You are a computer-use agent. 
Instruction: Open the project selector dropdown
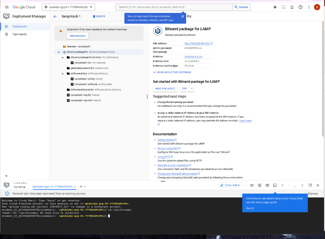coord(69,7)
